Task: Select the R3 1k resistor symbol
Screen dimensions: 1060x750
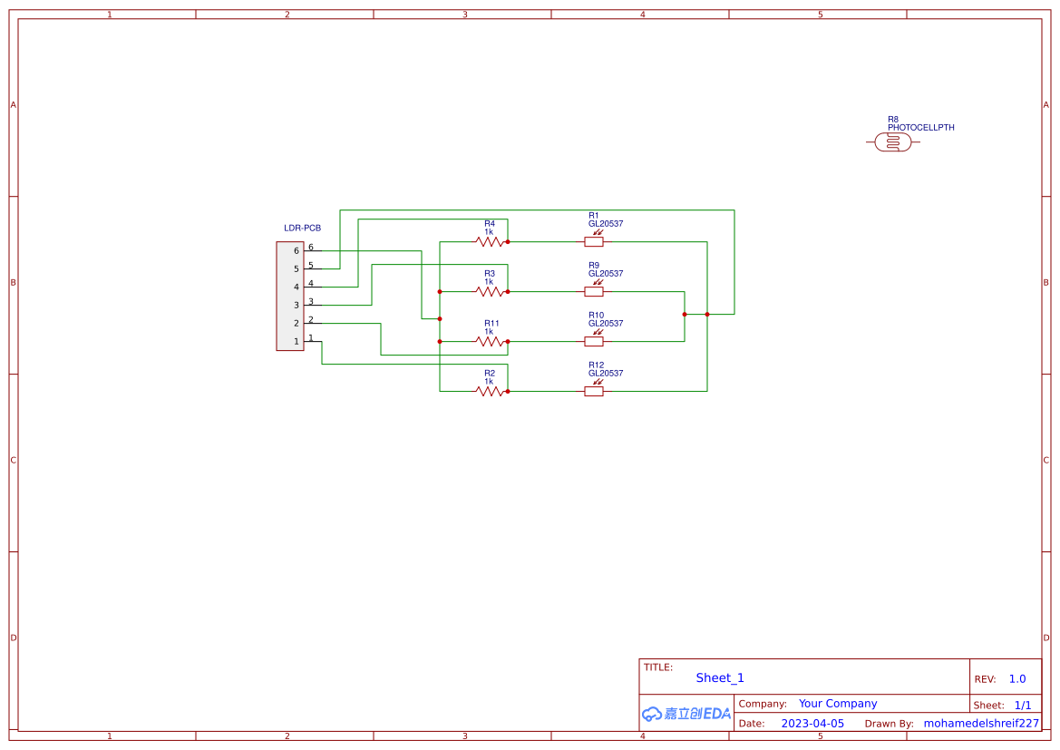Action: click(488, 291)
